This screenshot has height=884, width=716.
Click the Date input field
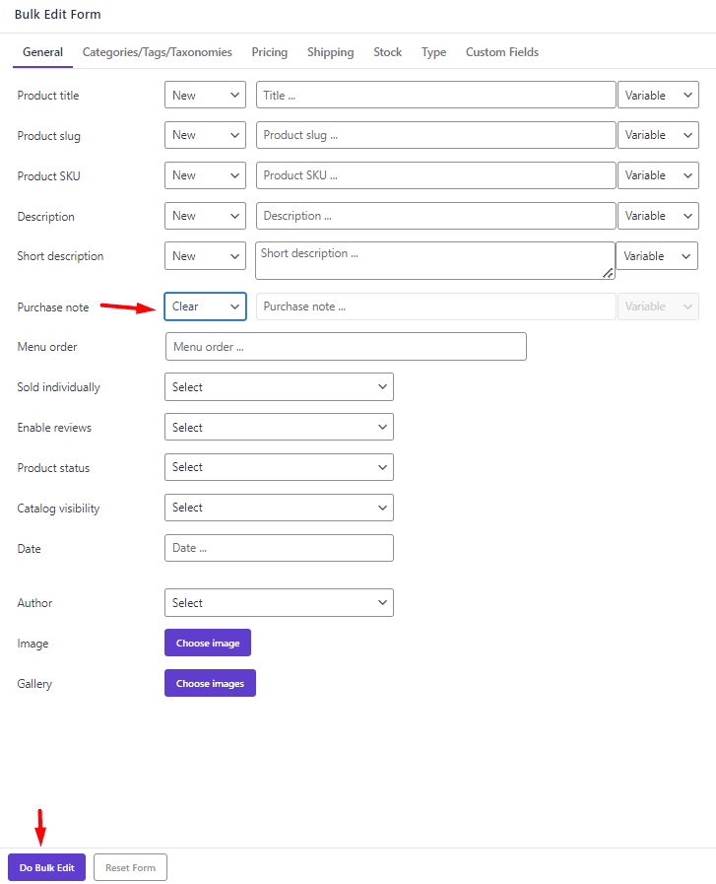[278, 548]
